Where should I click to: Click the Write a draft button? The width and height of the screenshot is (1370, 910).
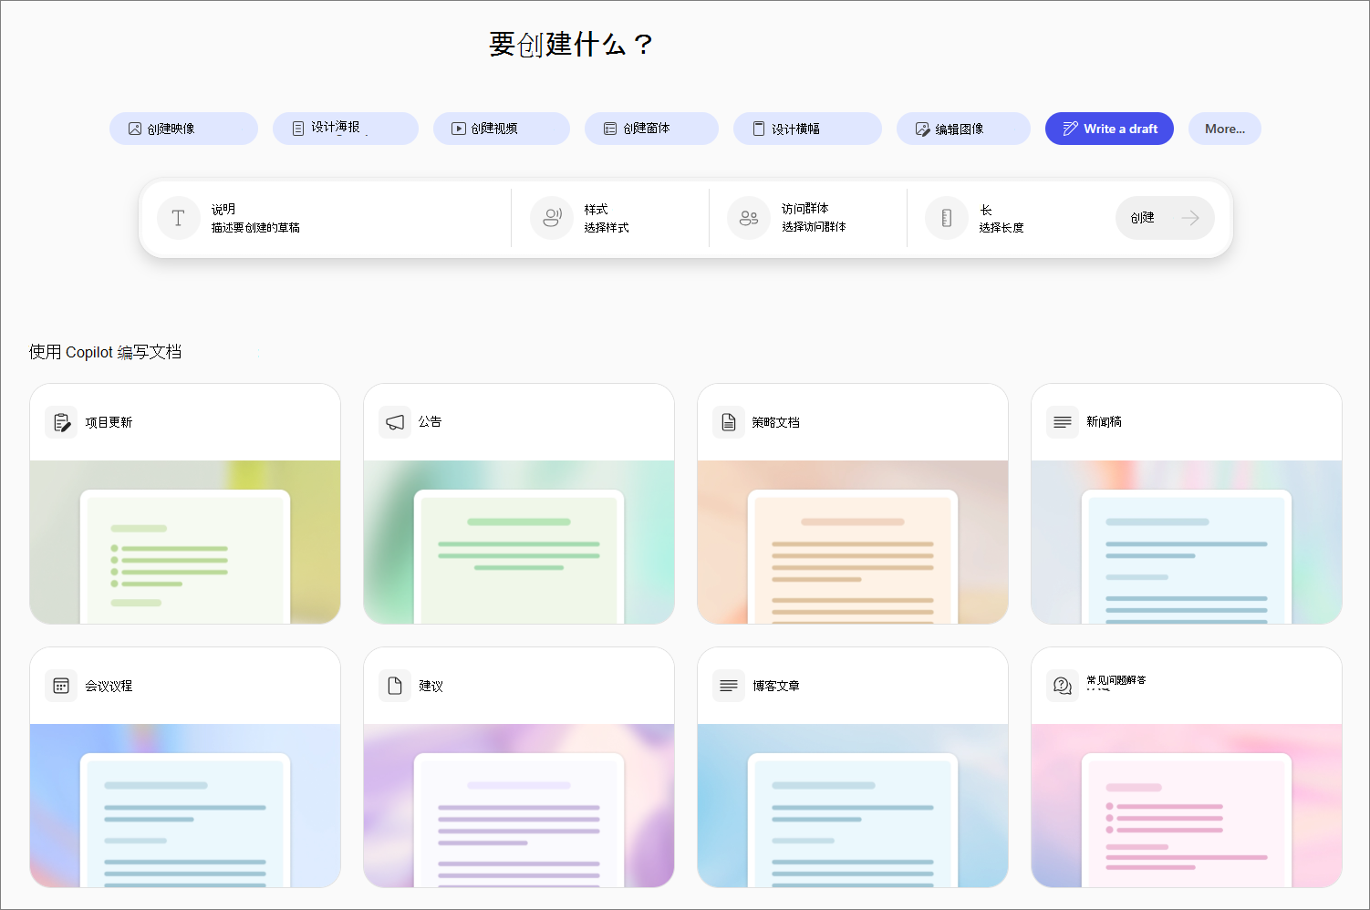(x=1109, y=129)
